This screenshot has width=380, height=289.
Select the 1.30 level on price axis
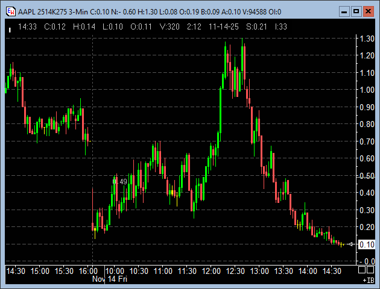tap(366, 39)
